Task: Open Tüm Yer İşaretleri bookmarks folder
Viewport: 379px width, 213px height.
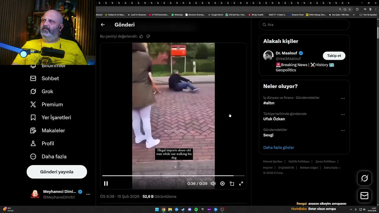Action: 368,15
